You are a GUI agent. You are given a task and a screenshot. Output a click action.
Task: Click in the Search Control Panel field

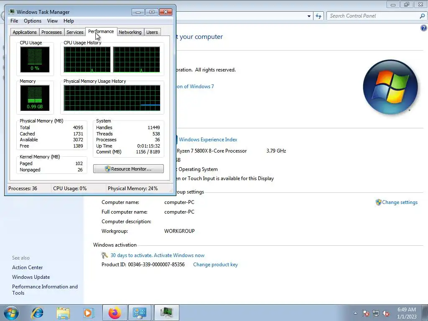(x=373, y=16)
